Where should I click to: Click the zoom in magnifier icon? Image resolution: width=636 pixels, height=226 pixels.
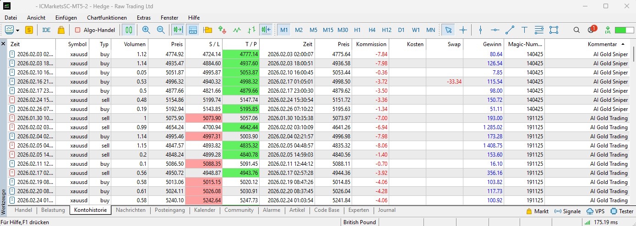click(146, 30)
